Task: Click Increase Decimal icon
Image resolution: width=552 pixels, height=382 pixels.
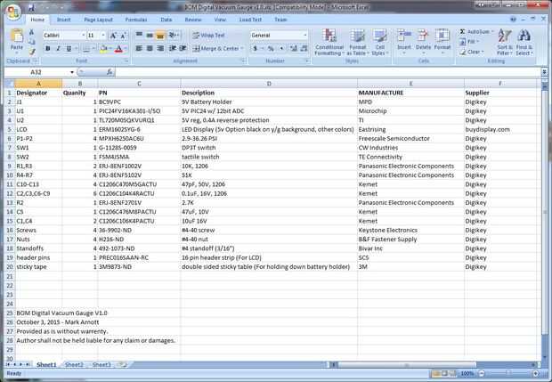Action: click(x=293, y=49)
